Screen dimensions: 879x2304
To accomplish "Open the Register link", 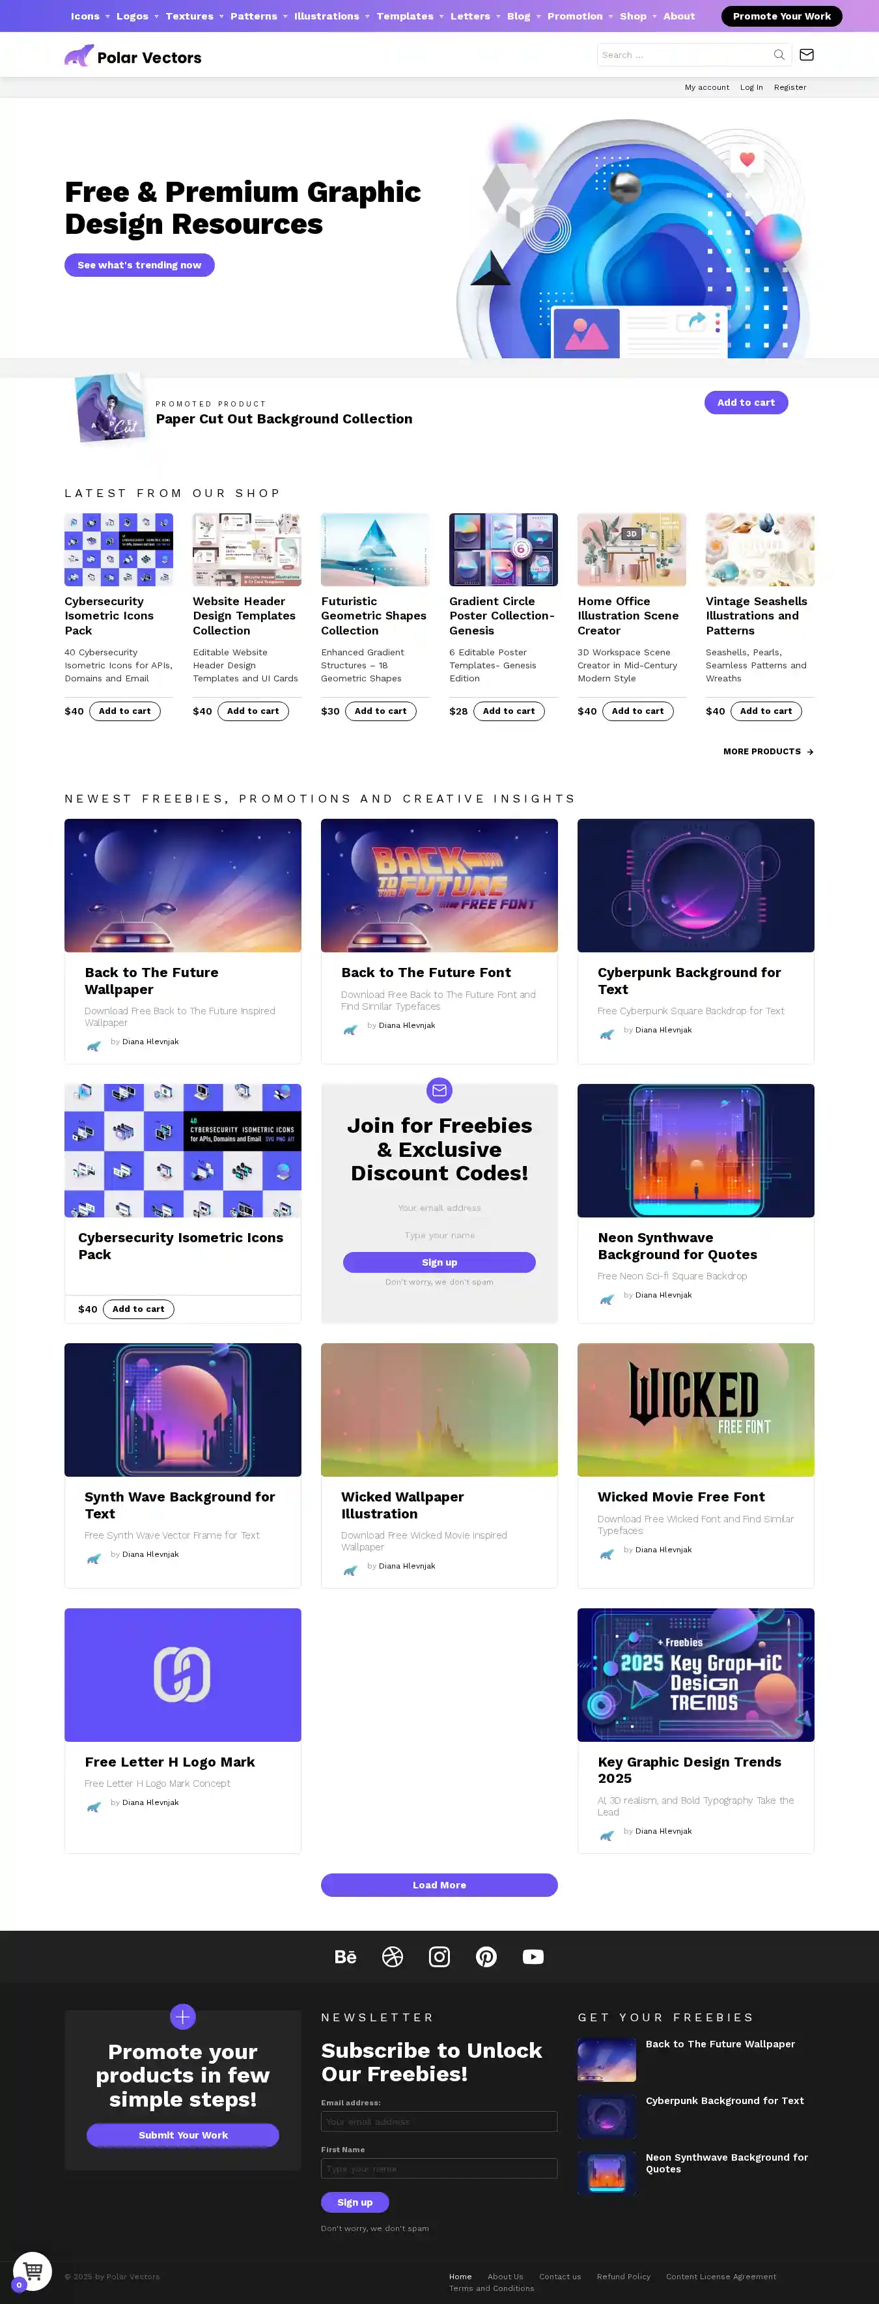I will (x=790, y=88).
